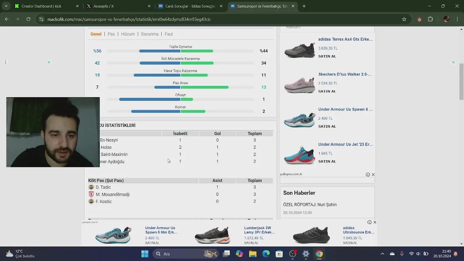Open Microsoft Edge from taskbar

[266, 254]
